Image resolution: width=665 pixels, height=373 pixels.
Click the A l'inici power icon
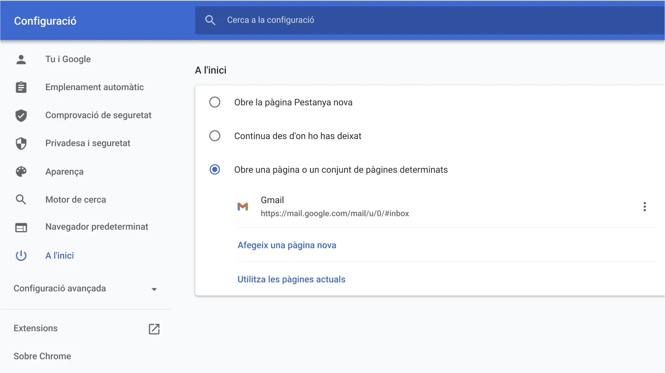point(21,255)
